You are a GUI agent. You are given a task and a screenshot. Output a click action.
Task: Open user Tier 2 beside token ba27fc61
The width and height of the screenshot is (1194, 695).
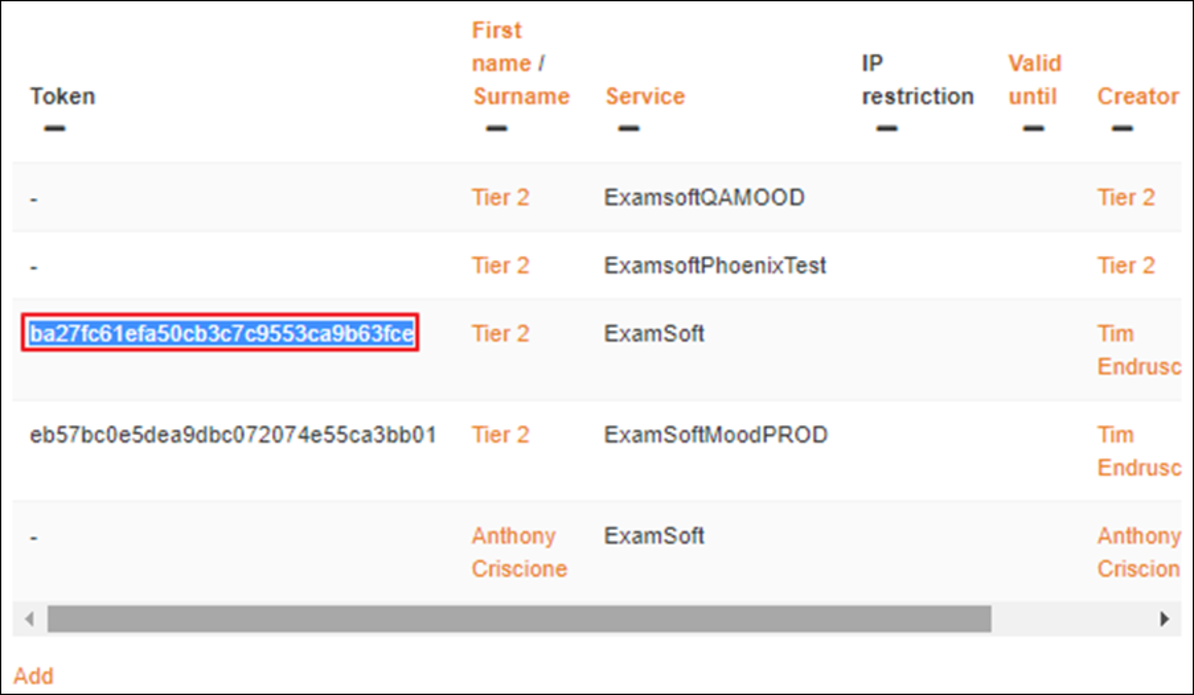500,334
